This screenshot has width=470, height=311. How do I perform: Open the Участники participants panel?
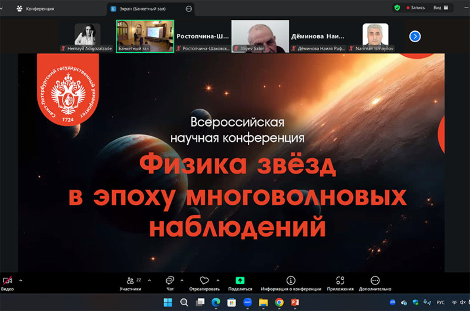click(x=130, y=283)
